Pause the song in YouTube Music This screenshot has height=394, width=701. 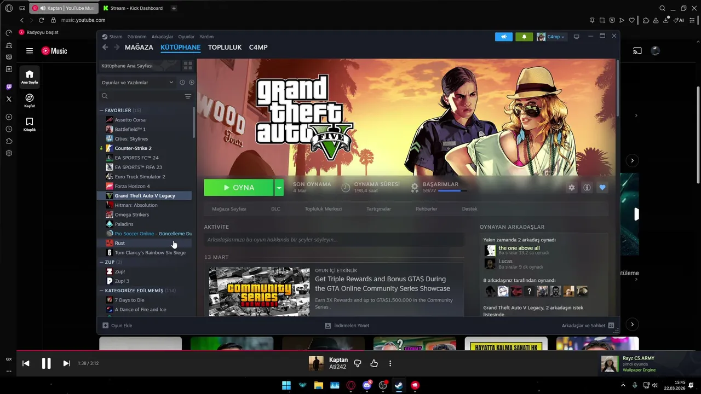pyautogui.click(x=46, y=363)
